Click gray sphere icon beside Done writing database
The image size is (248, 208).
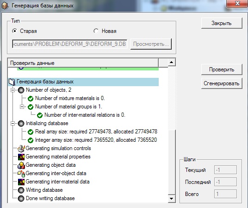tap(21, 198)
